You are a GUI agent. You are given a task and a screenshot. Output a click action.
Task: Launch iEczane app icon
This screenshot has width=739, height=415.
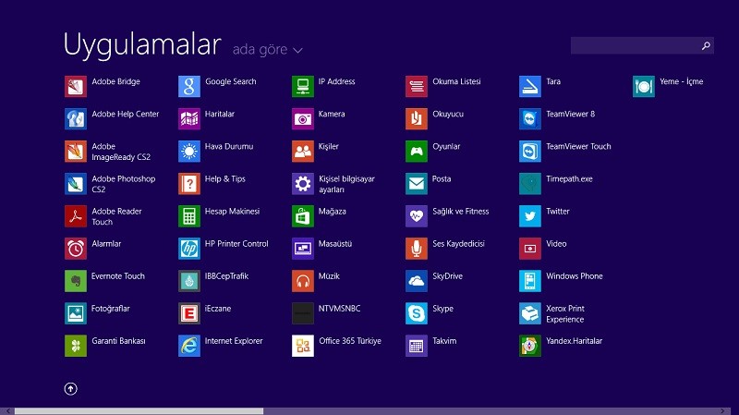[189, 313]
